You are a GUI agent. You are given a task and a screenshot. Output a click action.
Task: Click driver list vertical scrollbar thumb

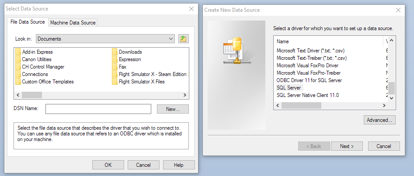tap(392, 88)
